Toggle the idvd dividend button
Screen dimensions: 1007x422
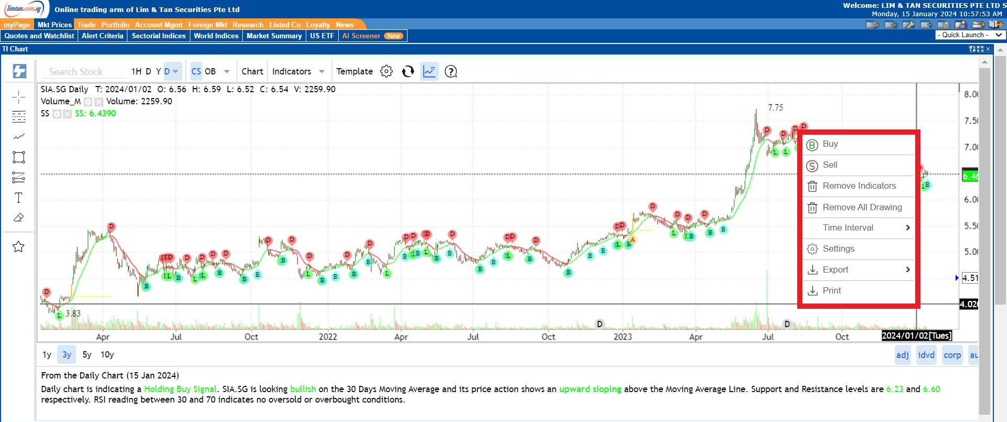pyautogui.click(x=926, y=355)
